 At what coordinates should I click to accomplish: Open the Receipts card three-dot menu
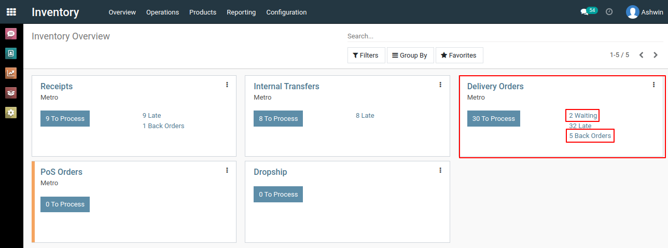(227, 85)
